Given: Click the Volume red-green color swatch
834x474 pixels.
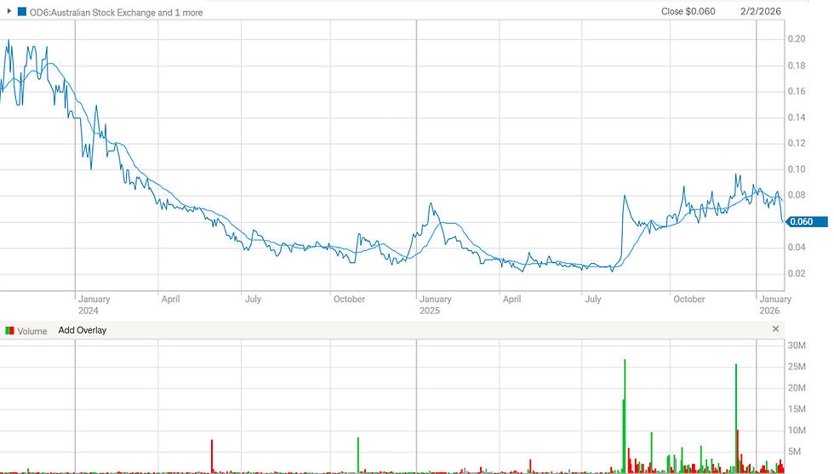Looking at the screenshot, I should pyautogui.click(x=9, y=331).
